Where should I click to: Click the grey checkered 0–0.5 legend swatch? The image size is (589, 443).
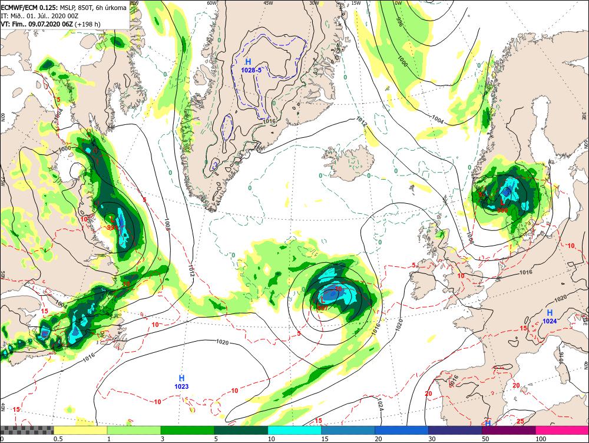27,430
